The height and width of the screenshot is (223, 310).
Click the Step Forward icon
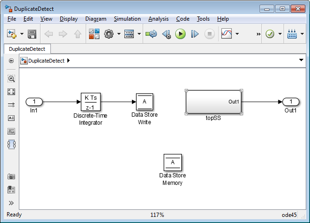point(195,34)
